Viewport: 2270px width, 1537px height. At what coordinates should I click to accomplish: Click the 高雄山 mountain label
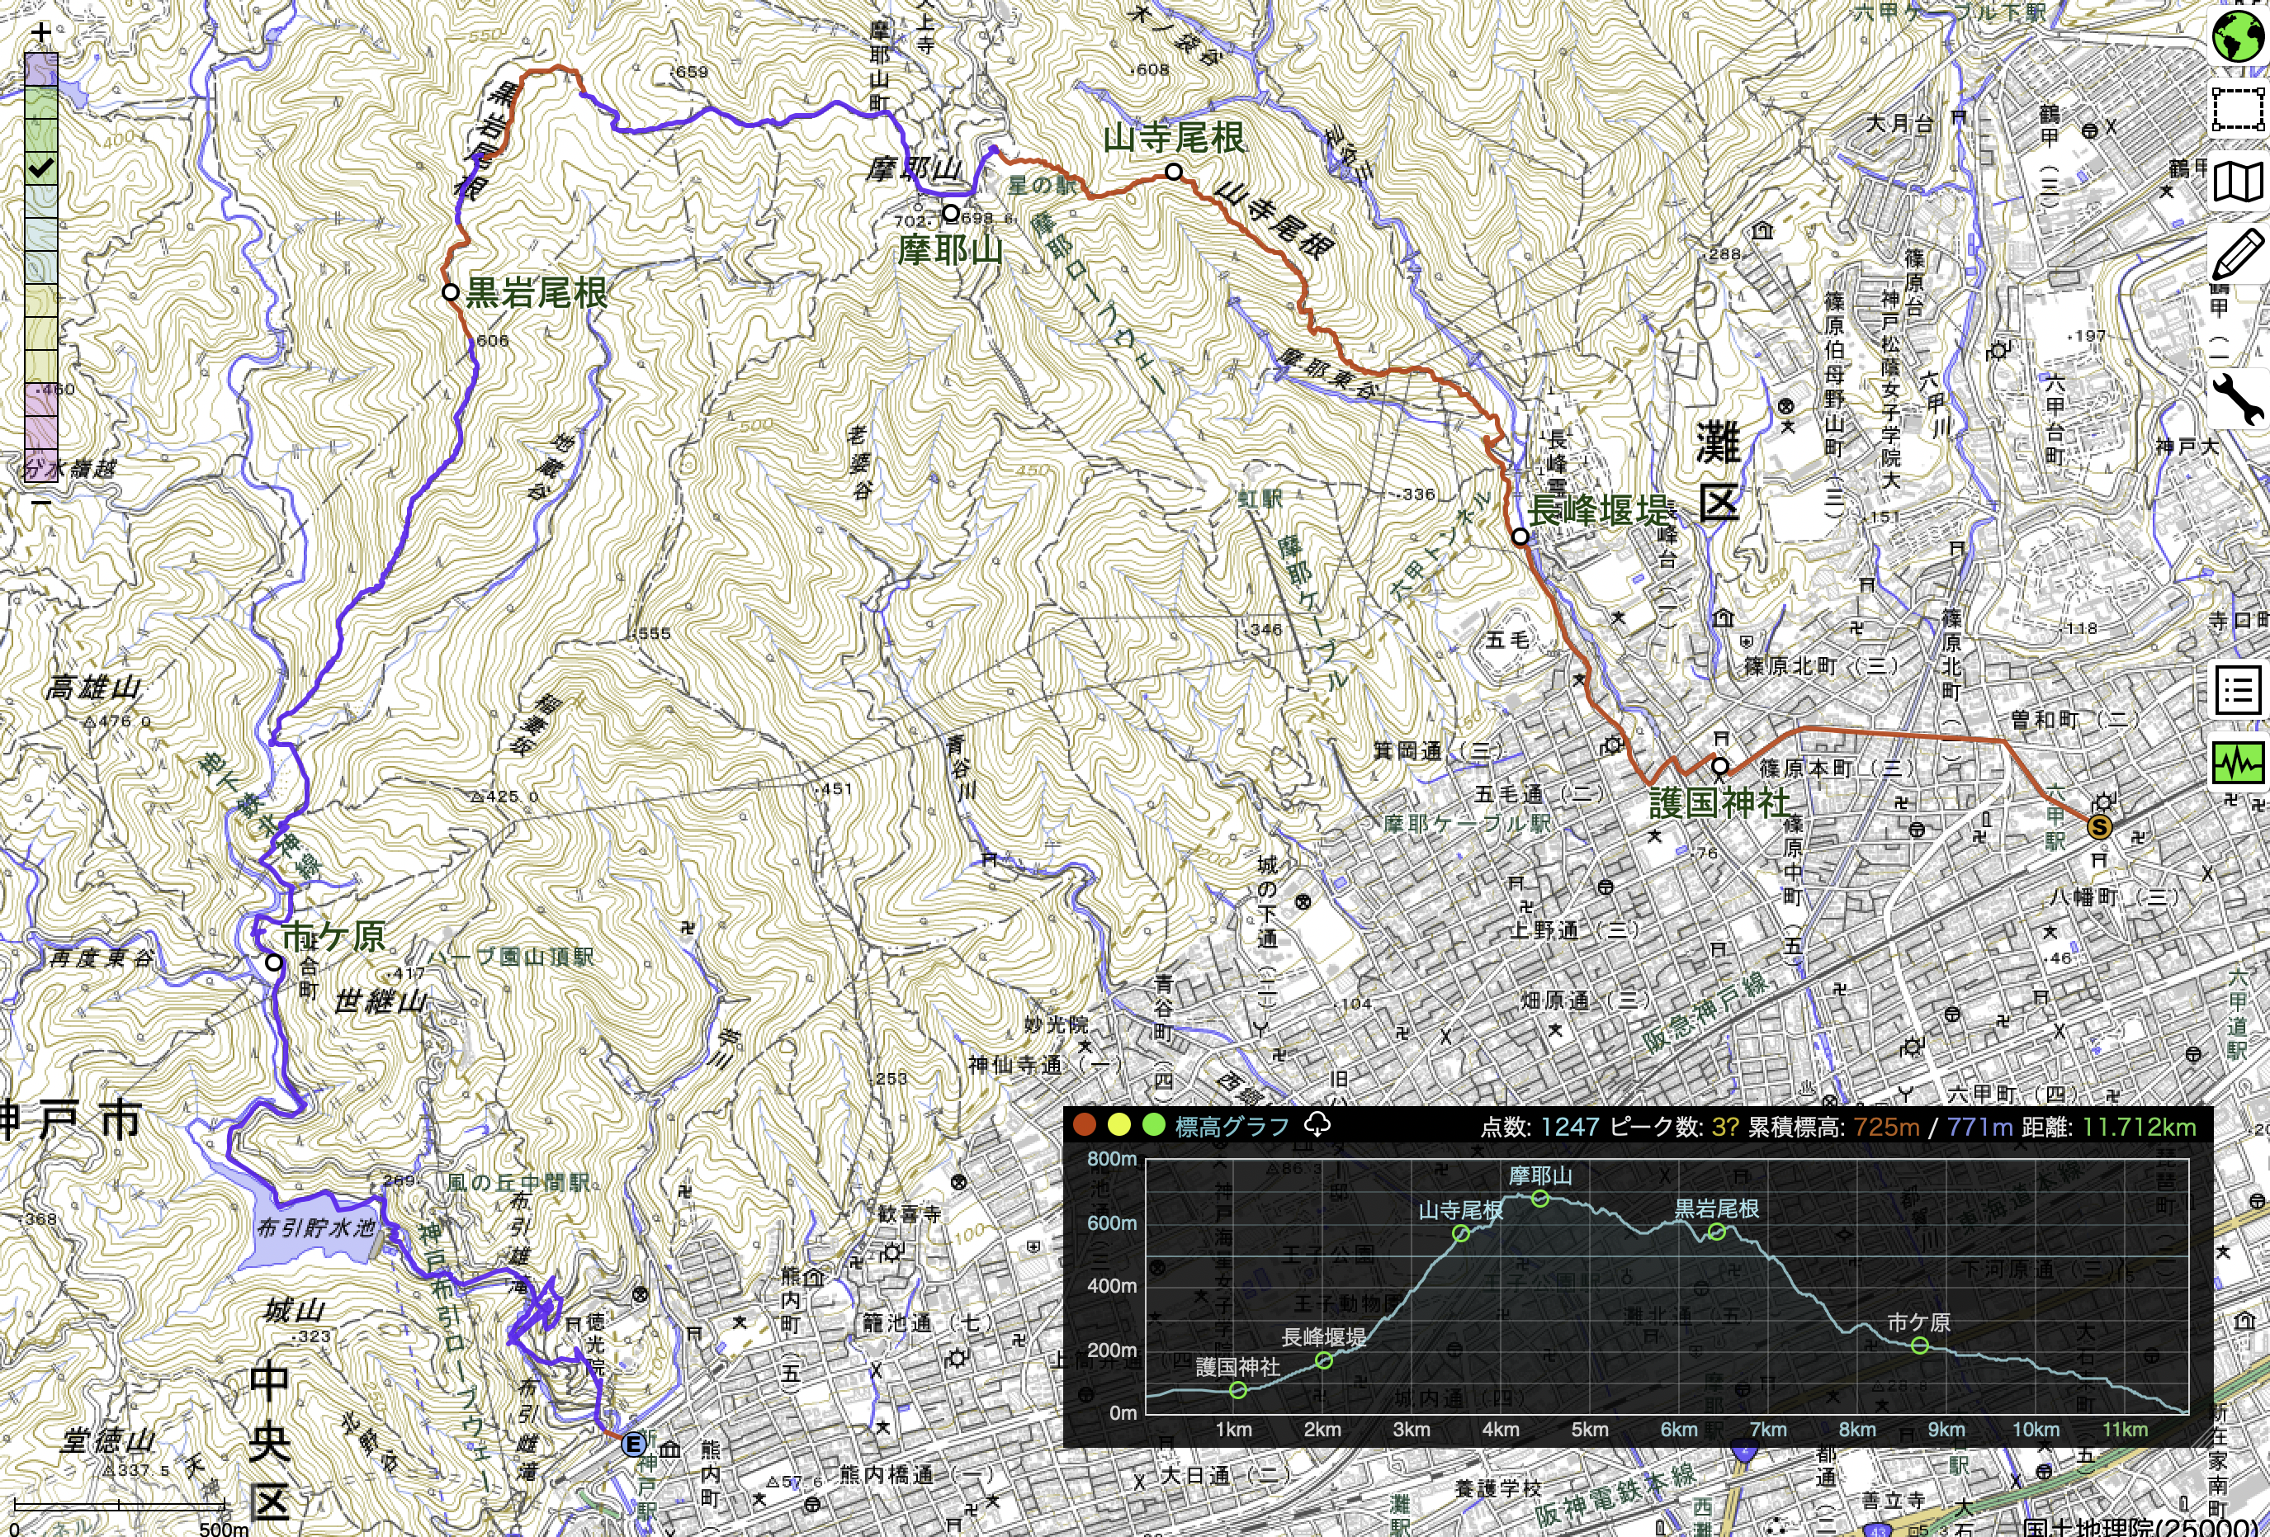pos(92,688)
